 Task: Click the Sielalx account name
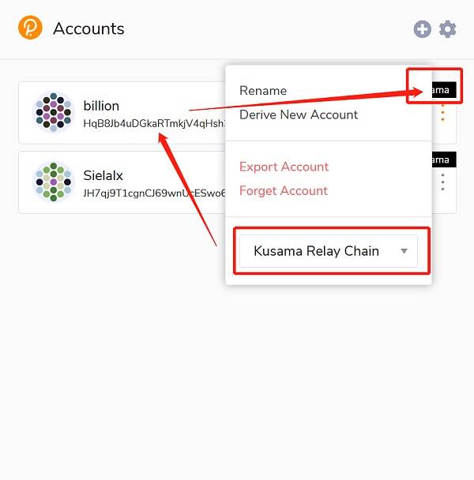point(103,175)
